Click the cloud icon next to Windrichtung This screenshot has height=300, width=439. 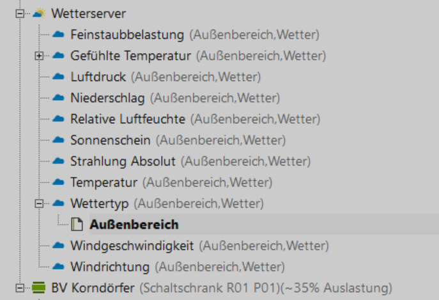coord(59,266)
